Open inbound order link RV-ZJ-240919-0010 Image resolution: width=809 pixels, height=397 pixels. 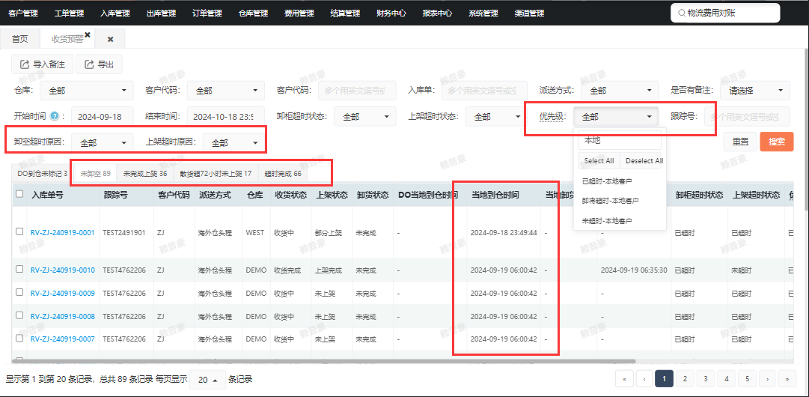pos(62,270)
